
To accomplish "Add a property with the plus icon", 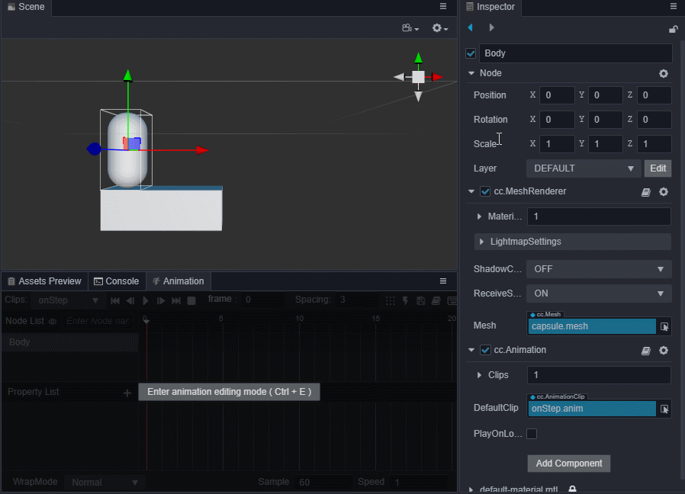I will (x=127, y=393).
